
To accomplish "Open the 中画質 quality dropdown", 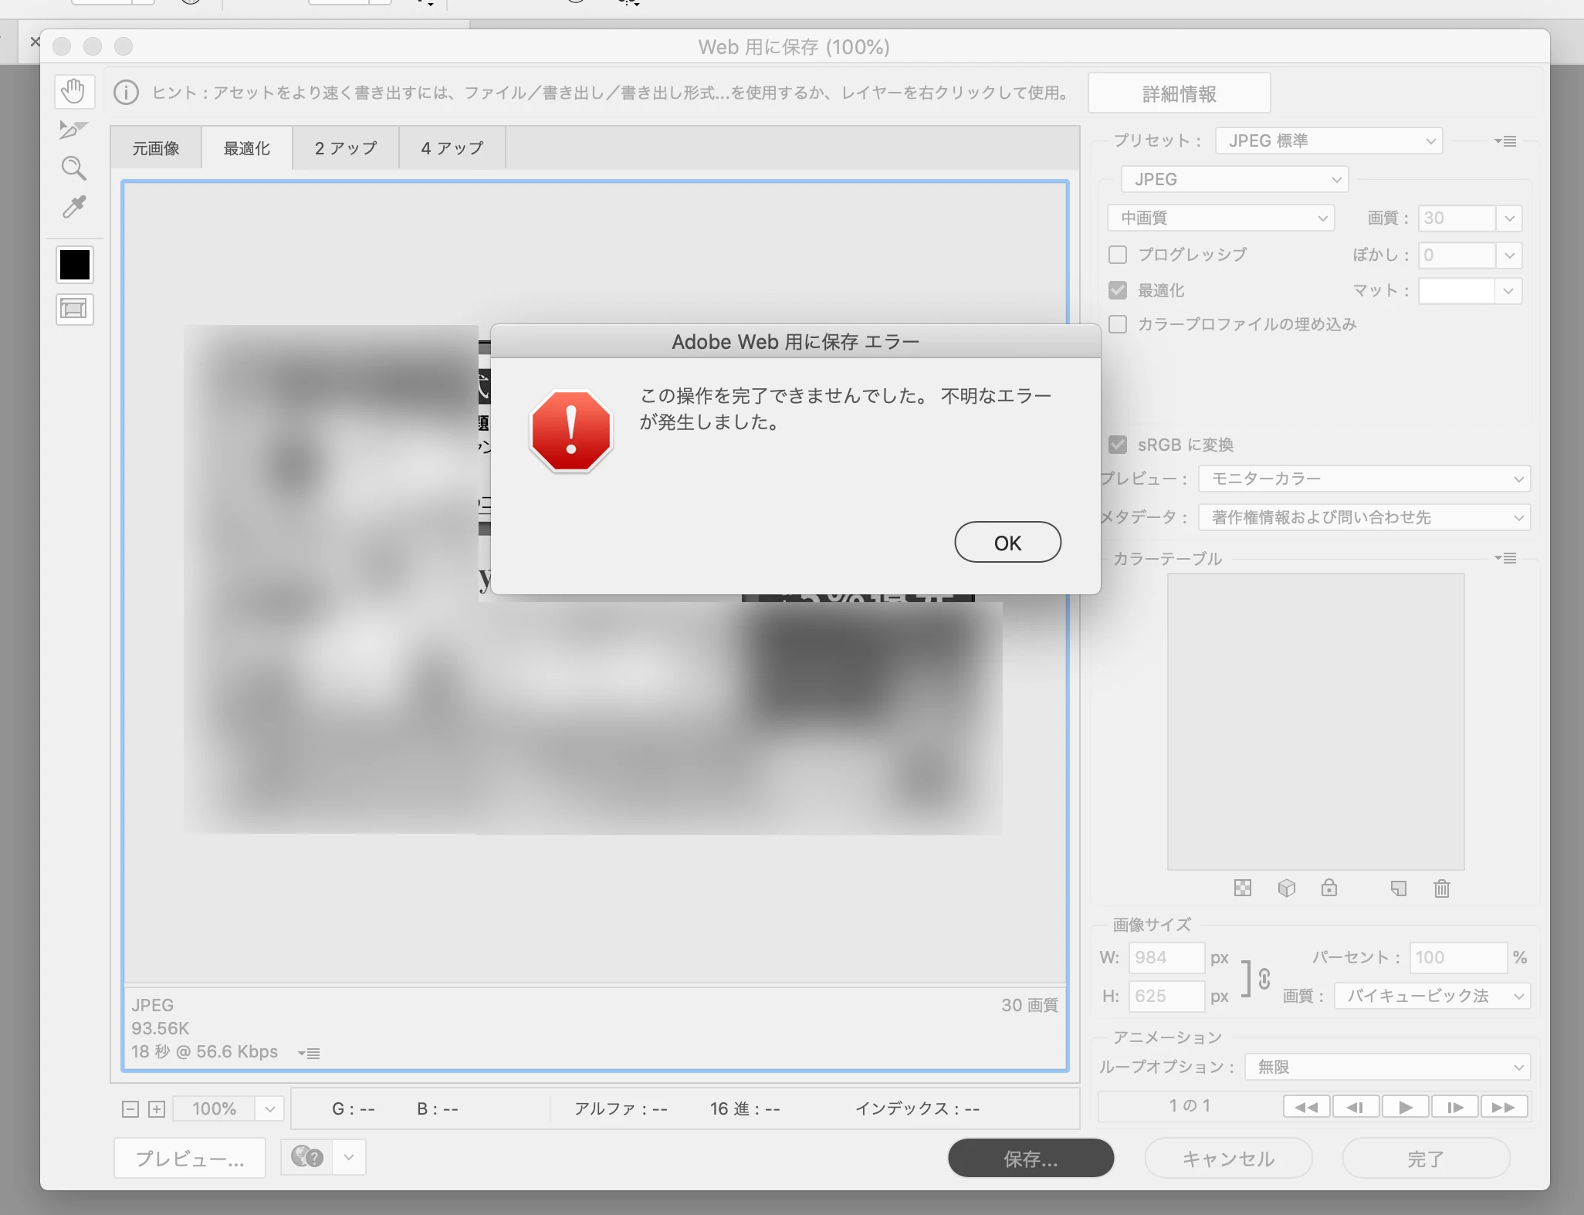I will 1220,218.
